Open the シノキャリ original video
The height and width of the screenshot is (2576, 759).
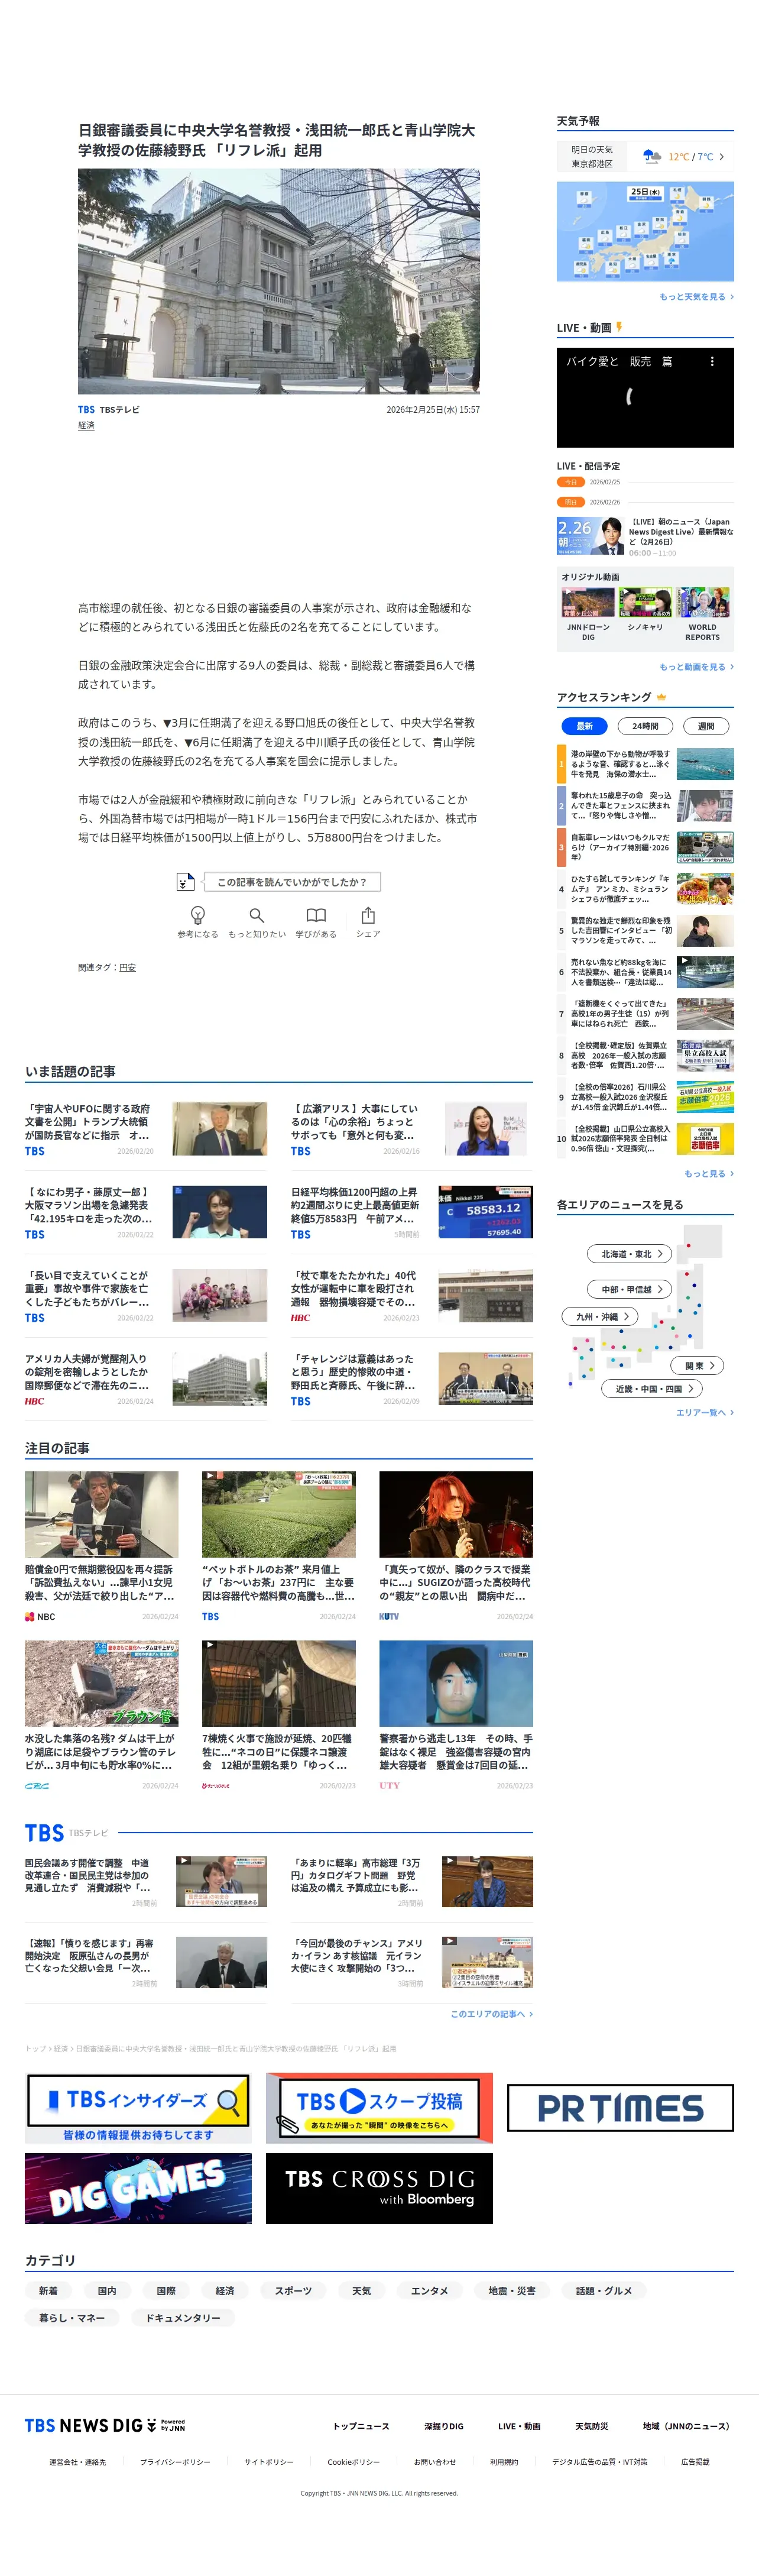coord(645,610)
